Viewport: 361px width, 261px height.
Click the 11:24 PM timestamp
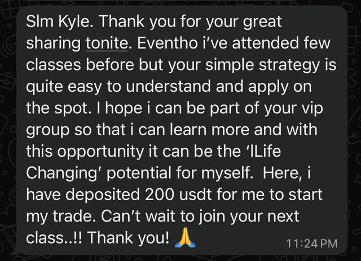point(311,244)
